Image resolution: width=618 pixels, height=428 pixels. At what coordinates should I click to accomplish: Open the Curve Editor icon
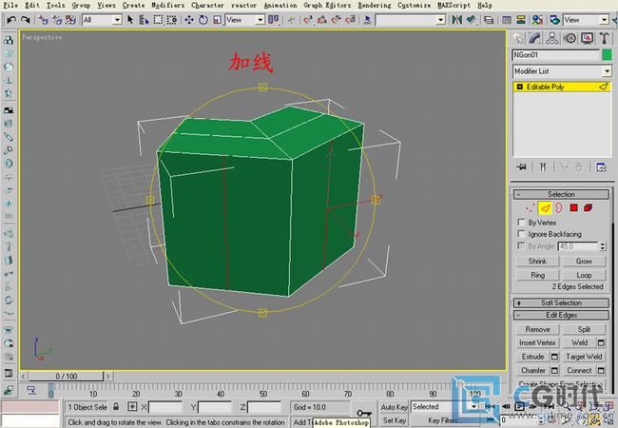(x=507, y=20)
